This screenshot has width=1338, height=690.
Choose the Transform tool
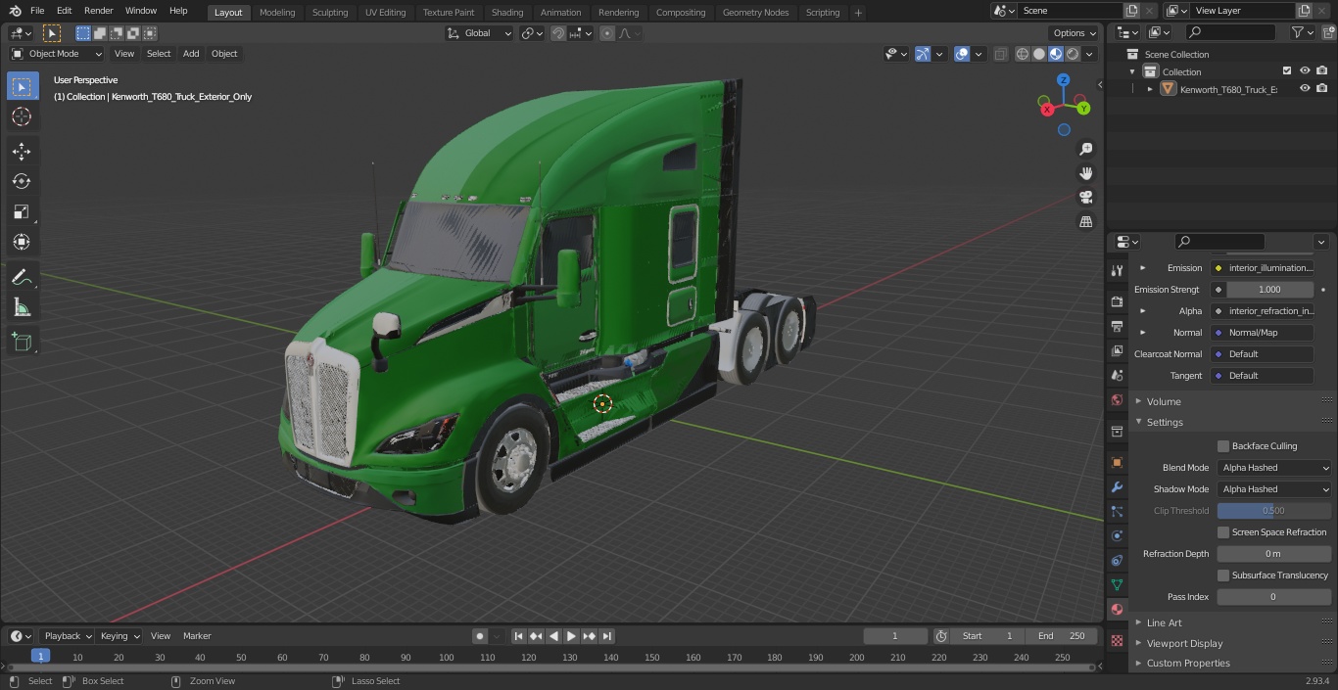point(22,242)
